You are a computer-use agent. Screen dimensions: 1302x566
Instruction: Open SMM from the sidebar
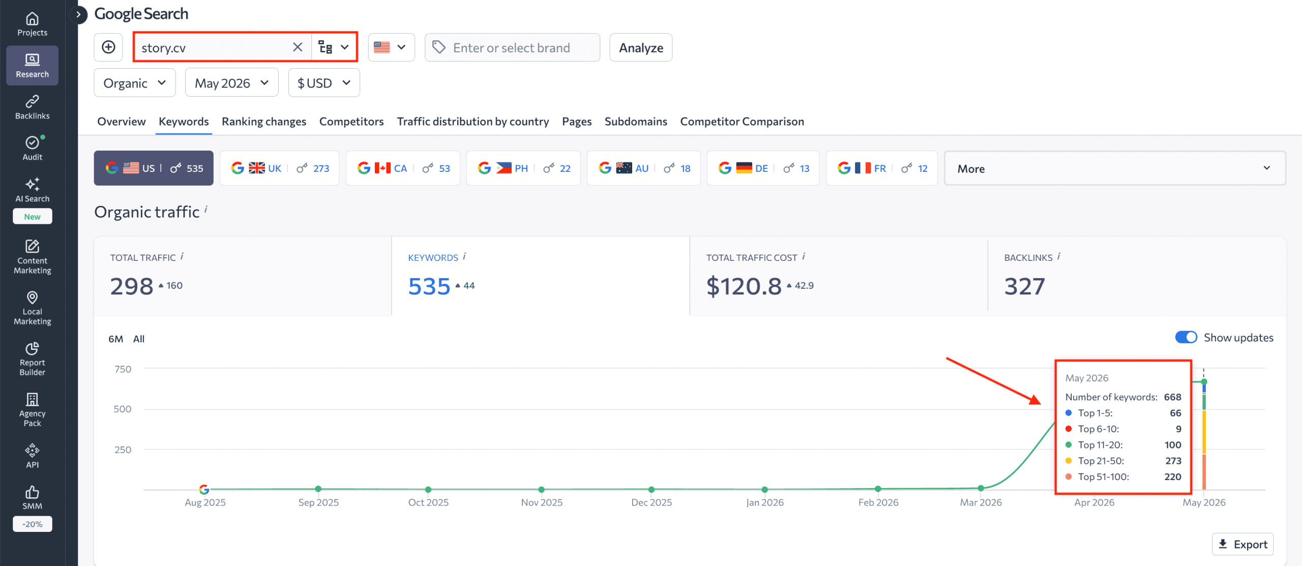click(x=32, y=497)
